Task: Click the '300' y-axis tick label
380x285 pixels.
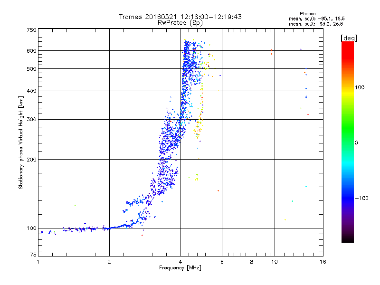Action: coord(31,120)
